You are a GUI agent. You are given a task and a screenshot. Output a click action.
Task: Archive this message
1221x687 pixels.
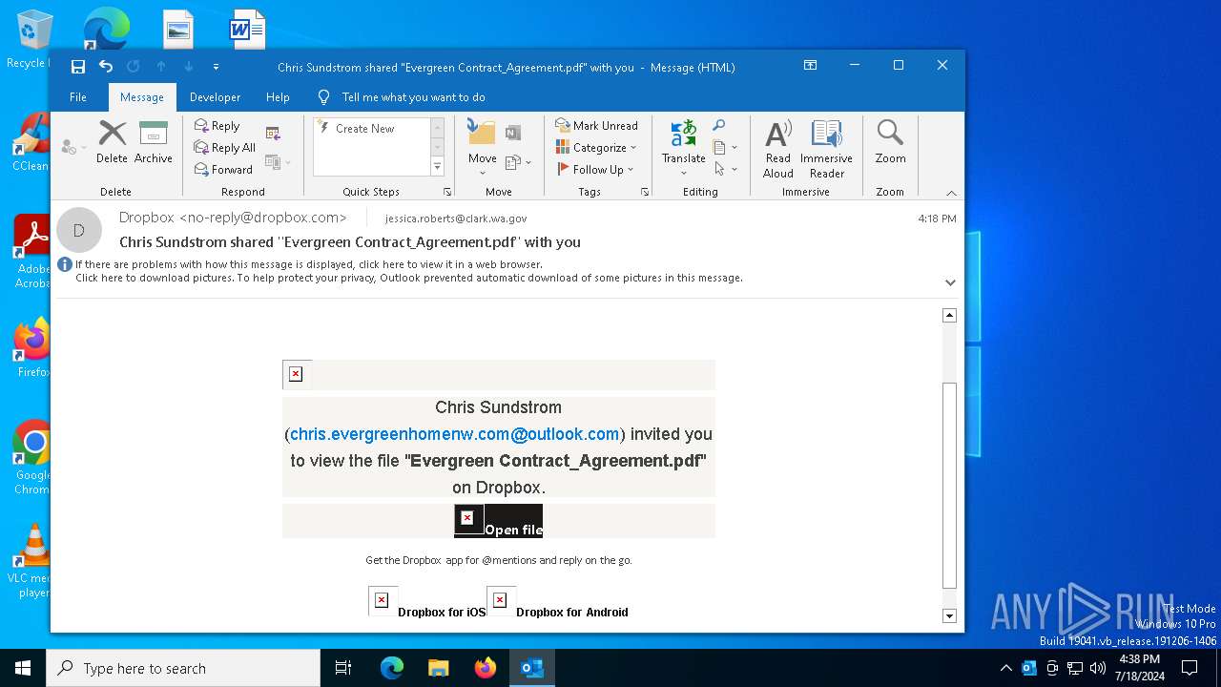tap(153, 142)
